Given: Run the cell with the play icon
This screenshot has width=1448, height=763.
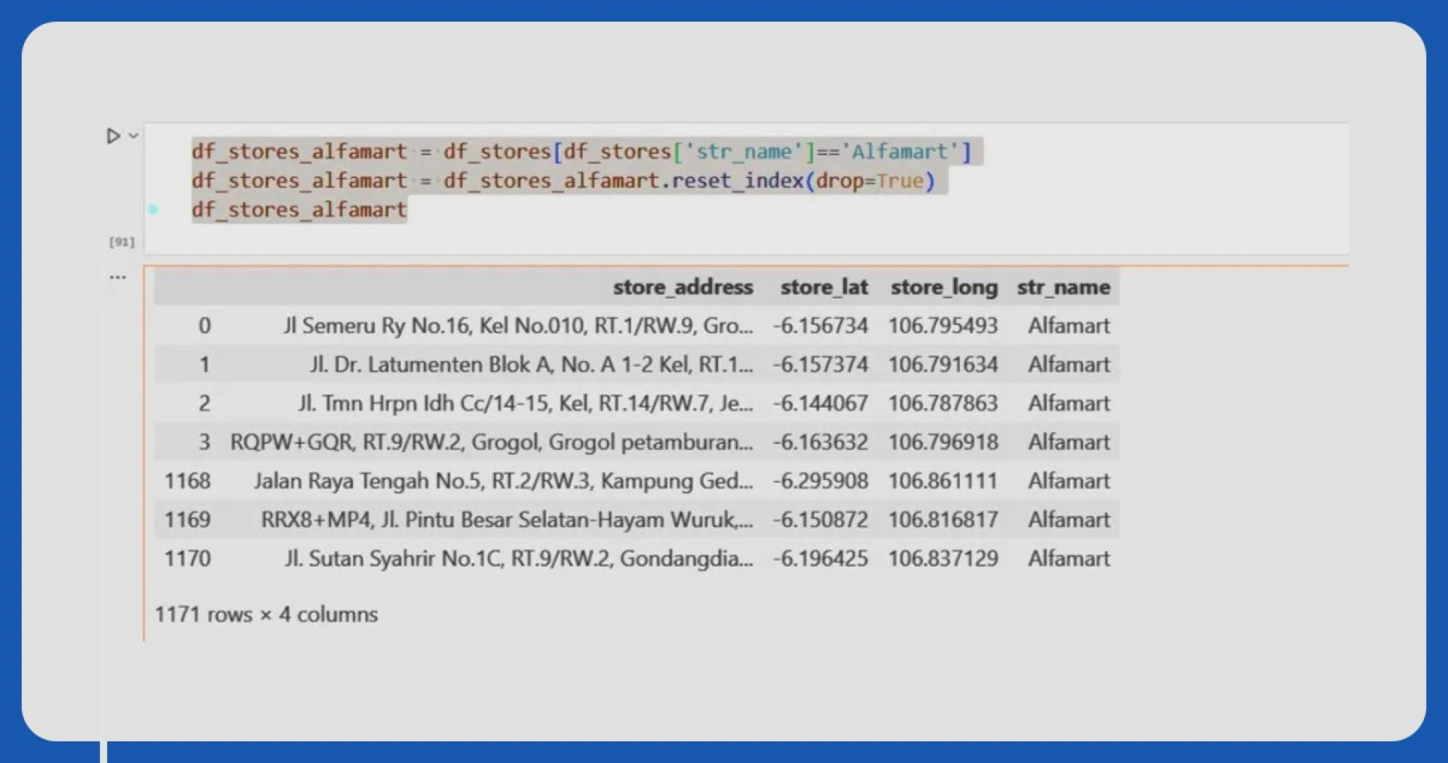Looking at the screenshot, I should (113, 136).
